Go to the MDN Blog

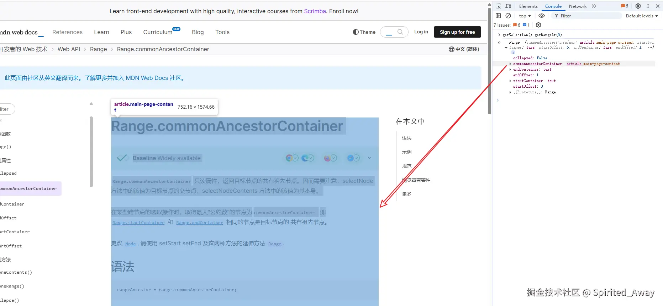[x=198, y=32]
